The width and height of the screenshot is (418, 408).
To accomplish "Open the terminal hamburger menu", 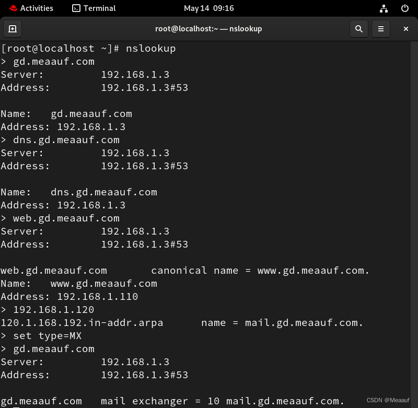I will [x=381, y=29].
